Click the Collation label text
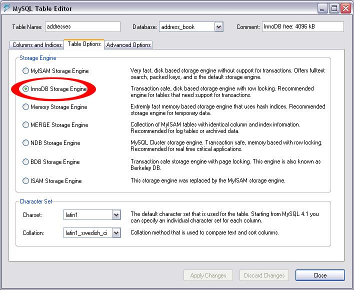Image resolution: width=354 pixels, height=290 pixels. coord(33,233)
